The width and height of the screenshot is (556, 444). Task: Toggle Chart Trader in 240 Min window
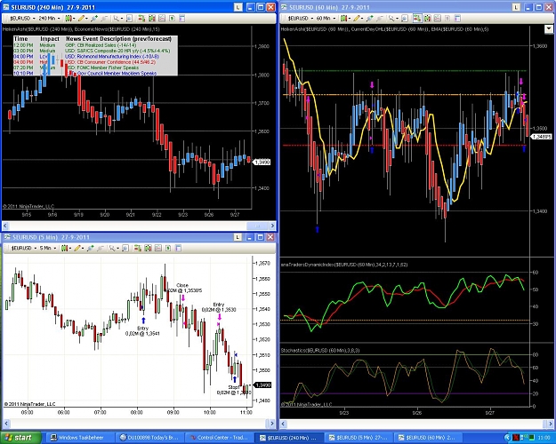(x=141, y=18)
